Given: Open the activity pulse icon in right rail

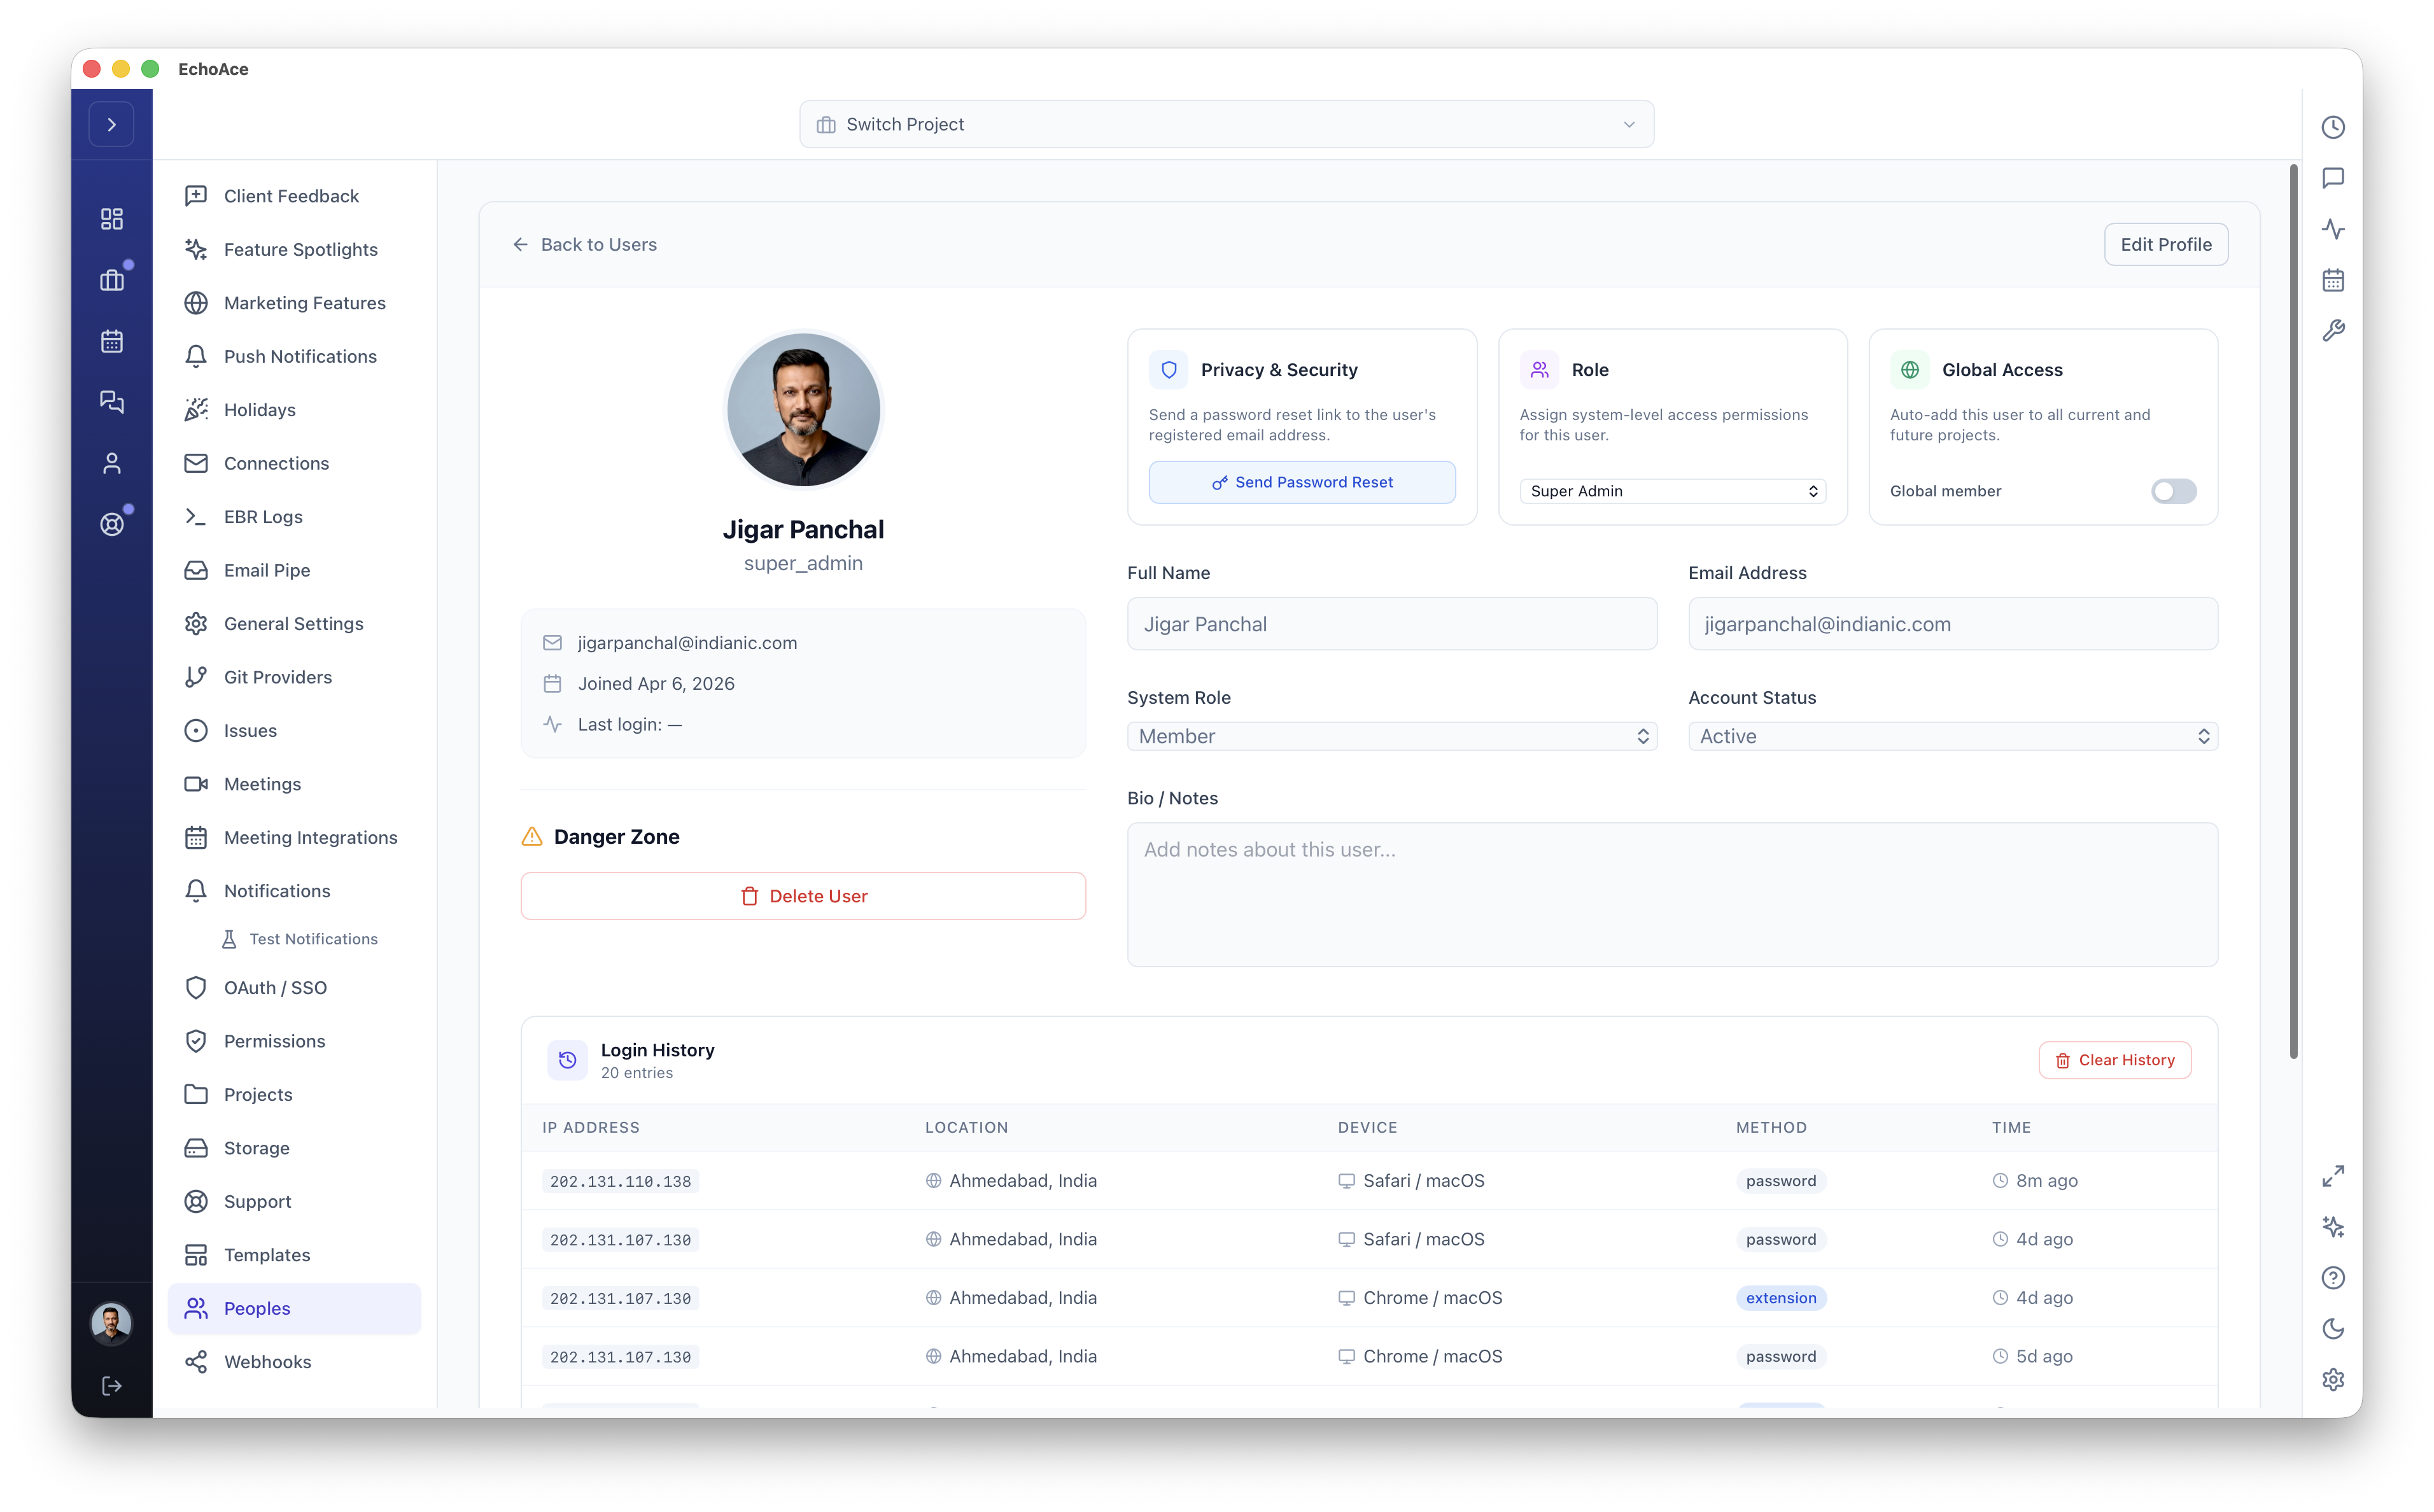Looking at the screenshot, I should [x=2332, y=229].
